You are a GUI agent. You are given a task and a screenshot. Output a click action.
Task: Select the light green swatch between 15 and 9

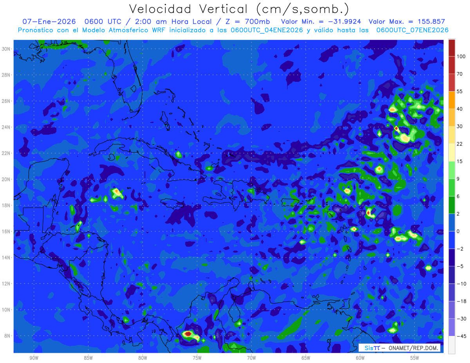tap(452, 170)
